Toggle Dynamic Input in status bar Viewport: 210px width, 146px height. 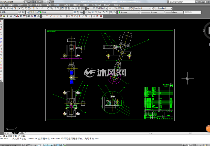(51, 145)
